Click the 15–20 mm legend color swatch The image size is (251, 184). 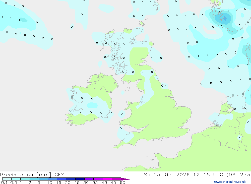62,179
